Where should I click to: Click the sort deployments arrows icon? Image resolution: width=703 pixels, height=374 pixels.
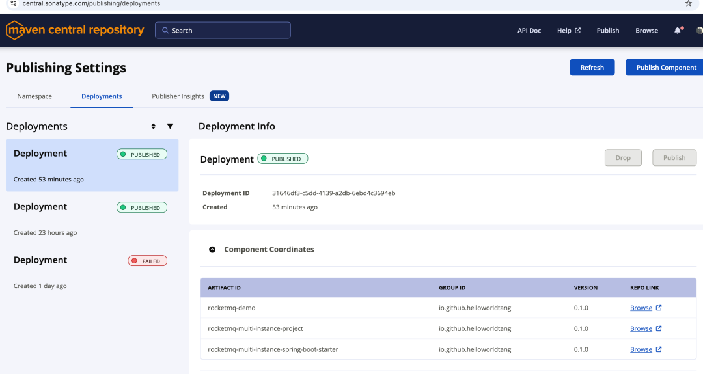pos(154,126)
